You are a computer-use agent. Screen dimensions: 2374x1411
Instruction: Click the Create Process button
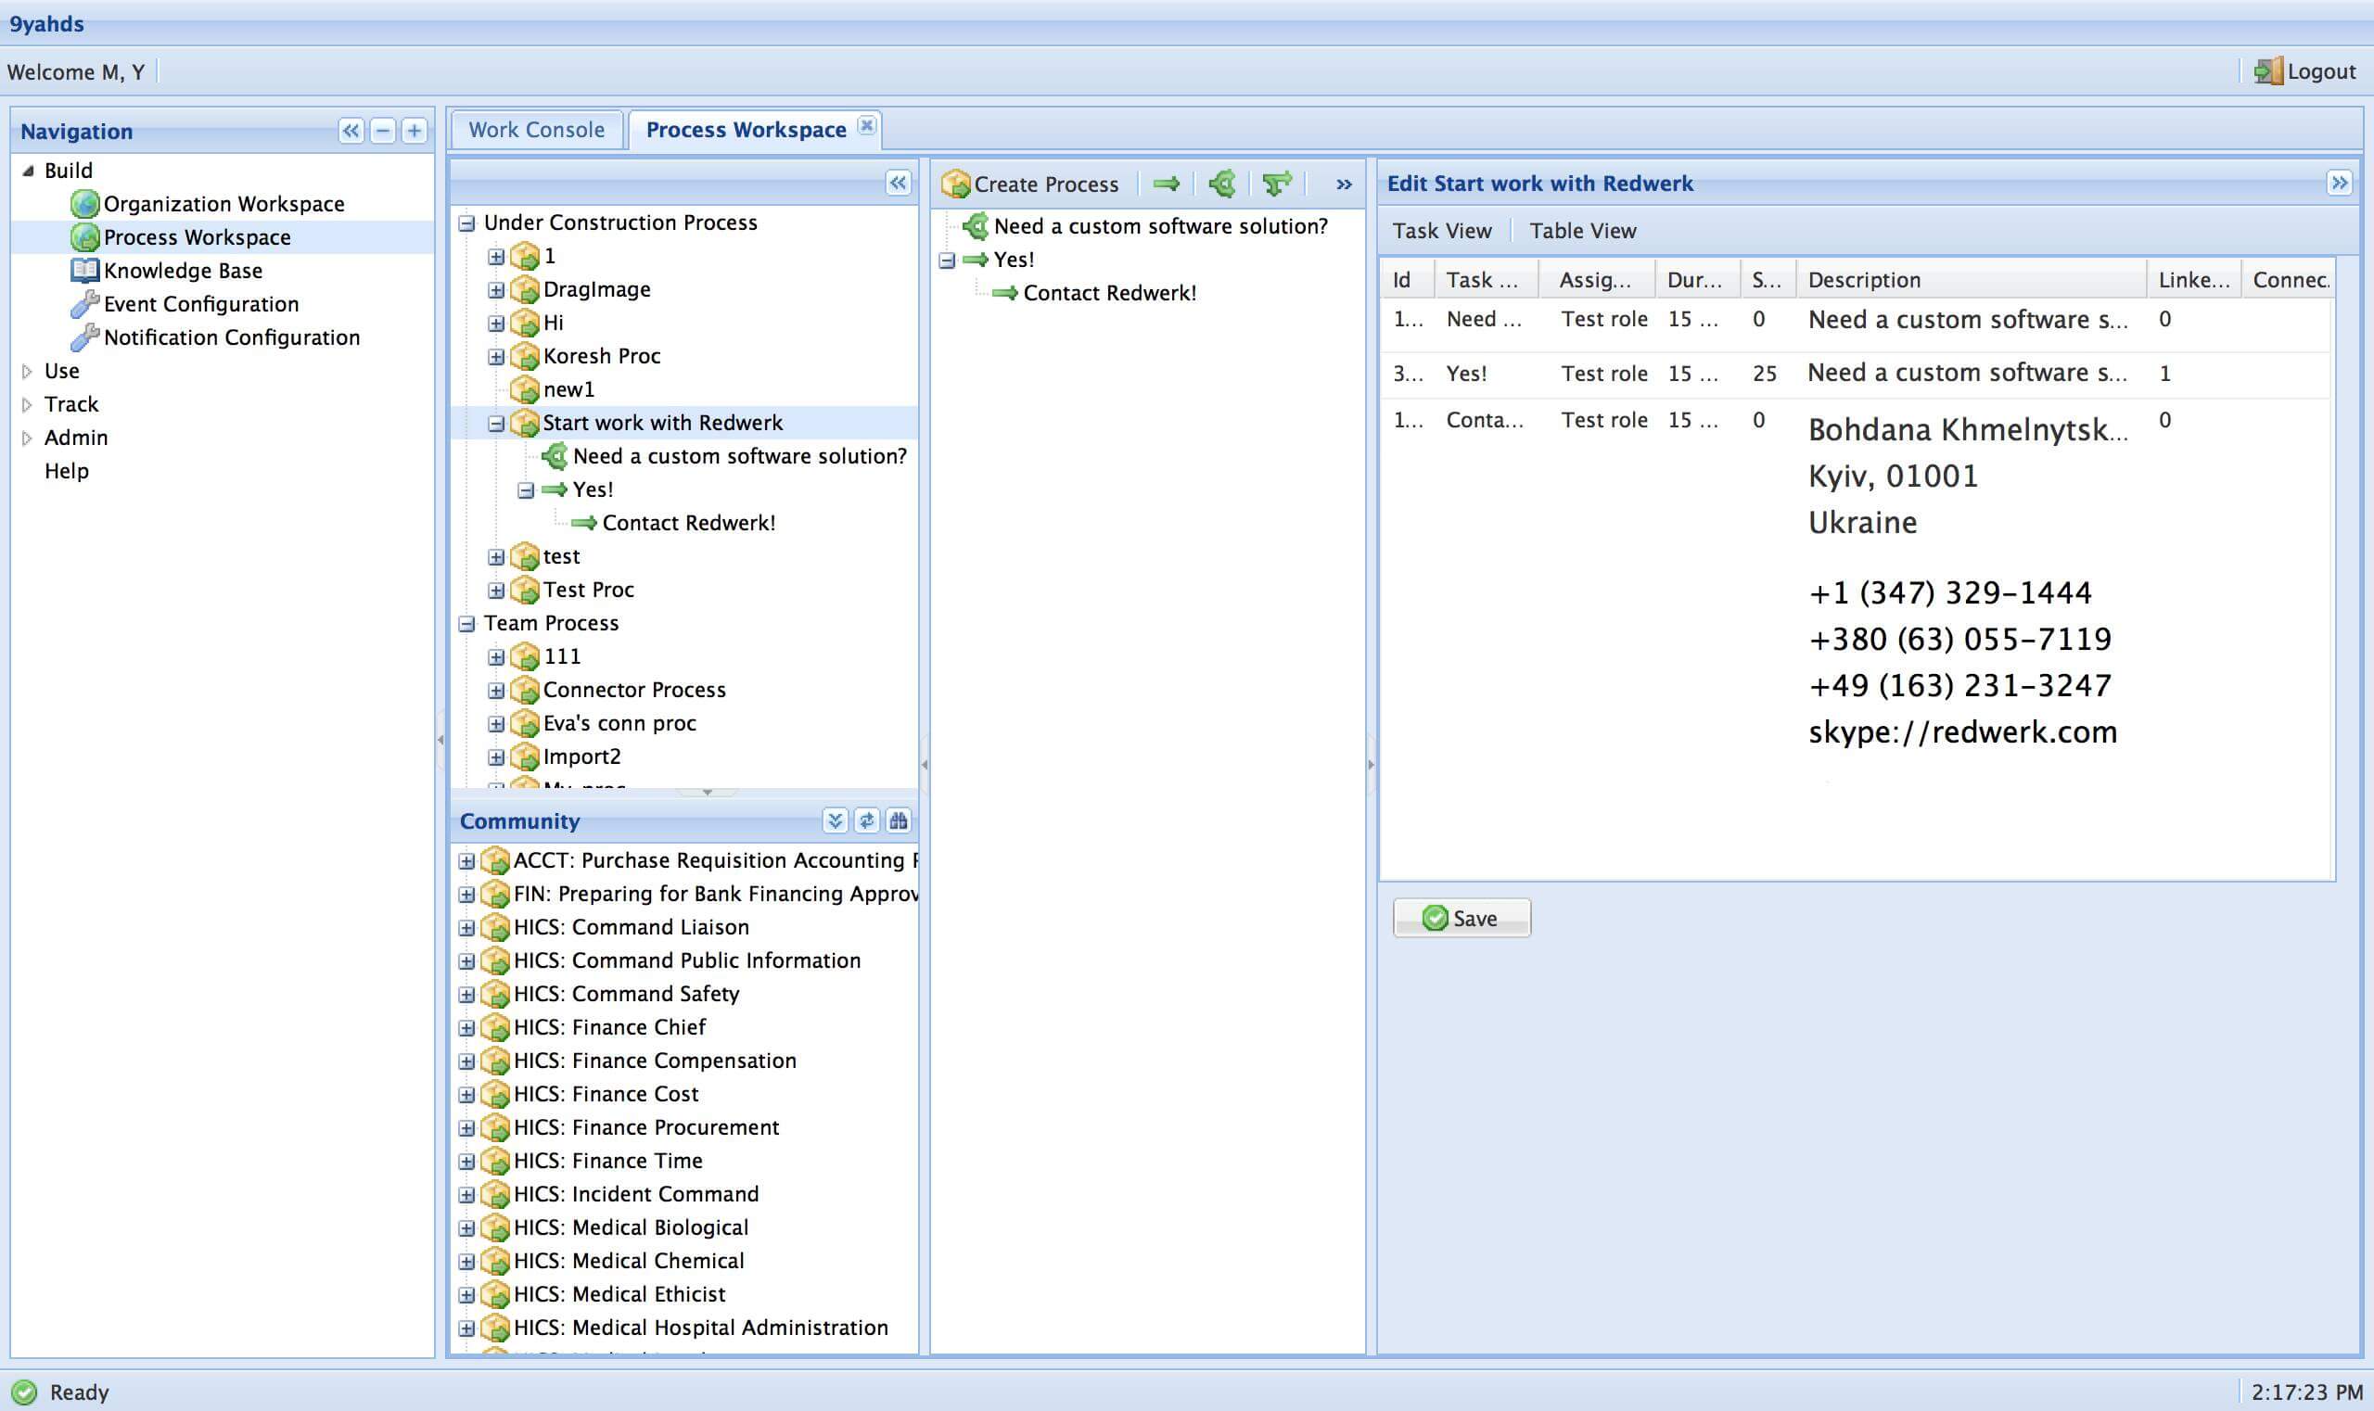pyautogui.click(x=1030, y=184)
